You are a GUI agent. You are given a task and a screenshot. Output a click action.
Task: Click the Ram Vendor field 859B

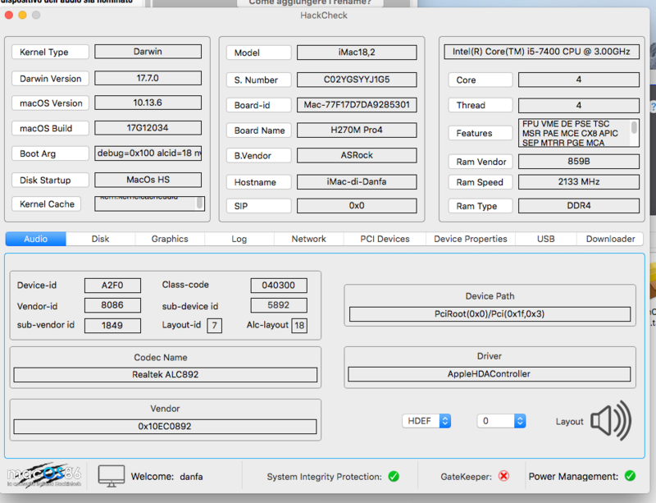579,162
